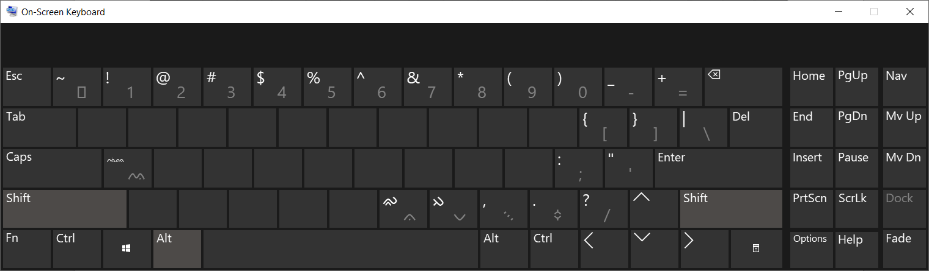Toggle the Caps lock key

coord(52,168)
